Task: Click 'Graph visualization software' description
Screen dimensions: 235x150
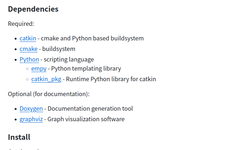Action: coord(86,119)
